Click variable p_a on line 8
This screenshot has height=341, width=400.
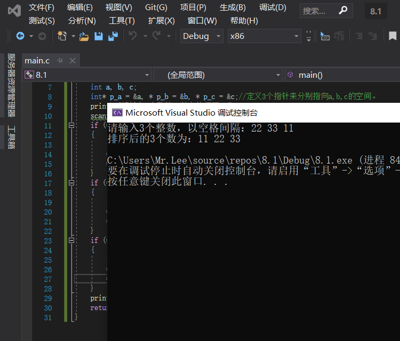[116, 97]
